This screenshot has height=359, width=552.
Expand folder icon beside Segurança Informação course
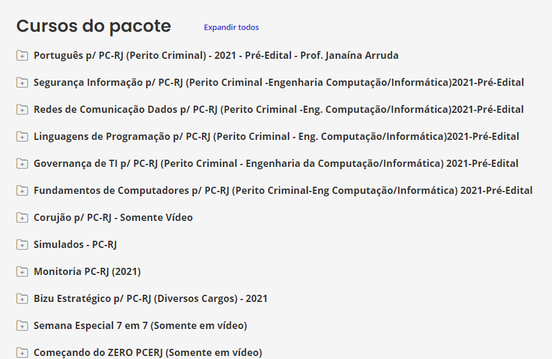pyautogui.click(x=22, y=83)
